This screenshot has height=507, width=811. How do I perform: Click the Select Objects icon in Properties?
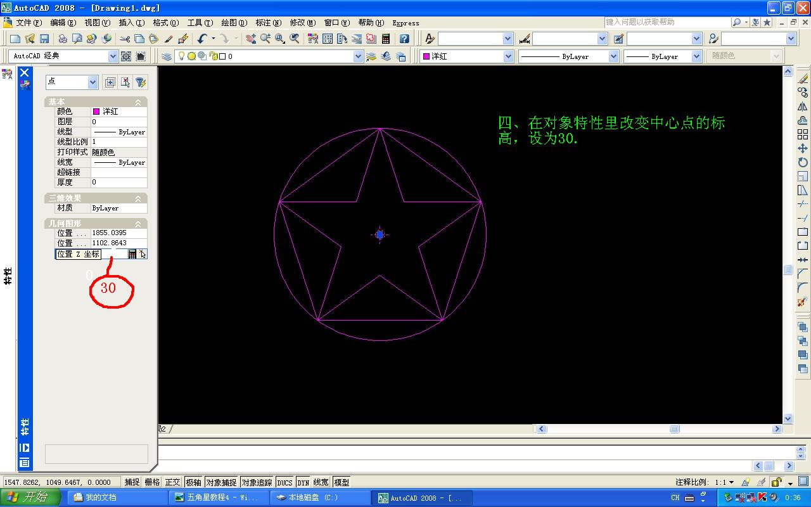125,82
